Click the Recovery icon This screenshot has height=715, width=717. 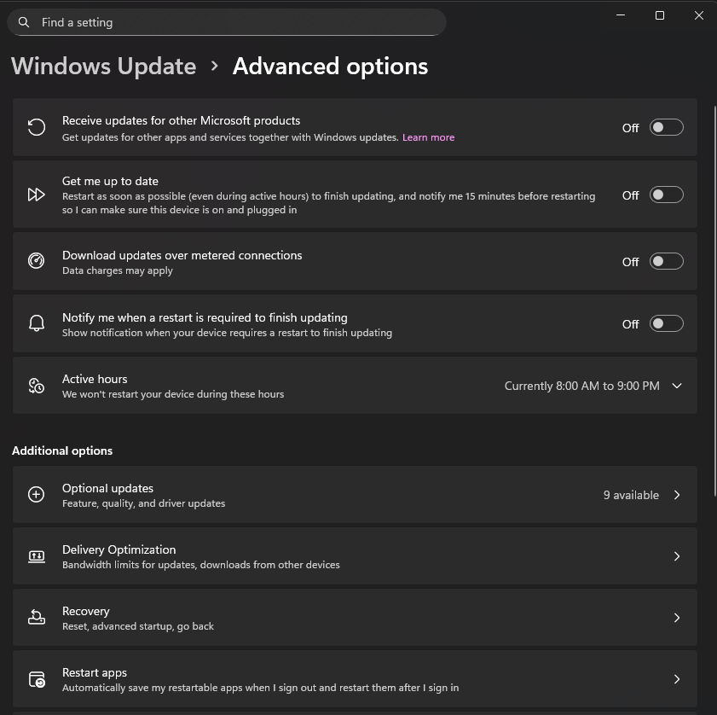pyautogui.click(x=36, y=618)
